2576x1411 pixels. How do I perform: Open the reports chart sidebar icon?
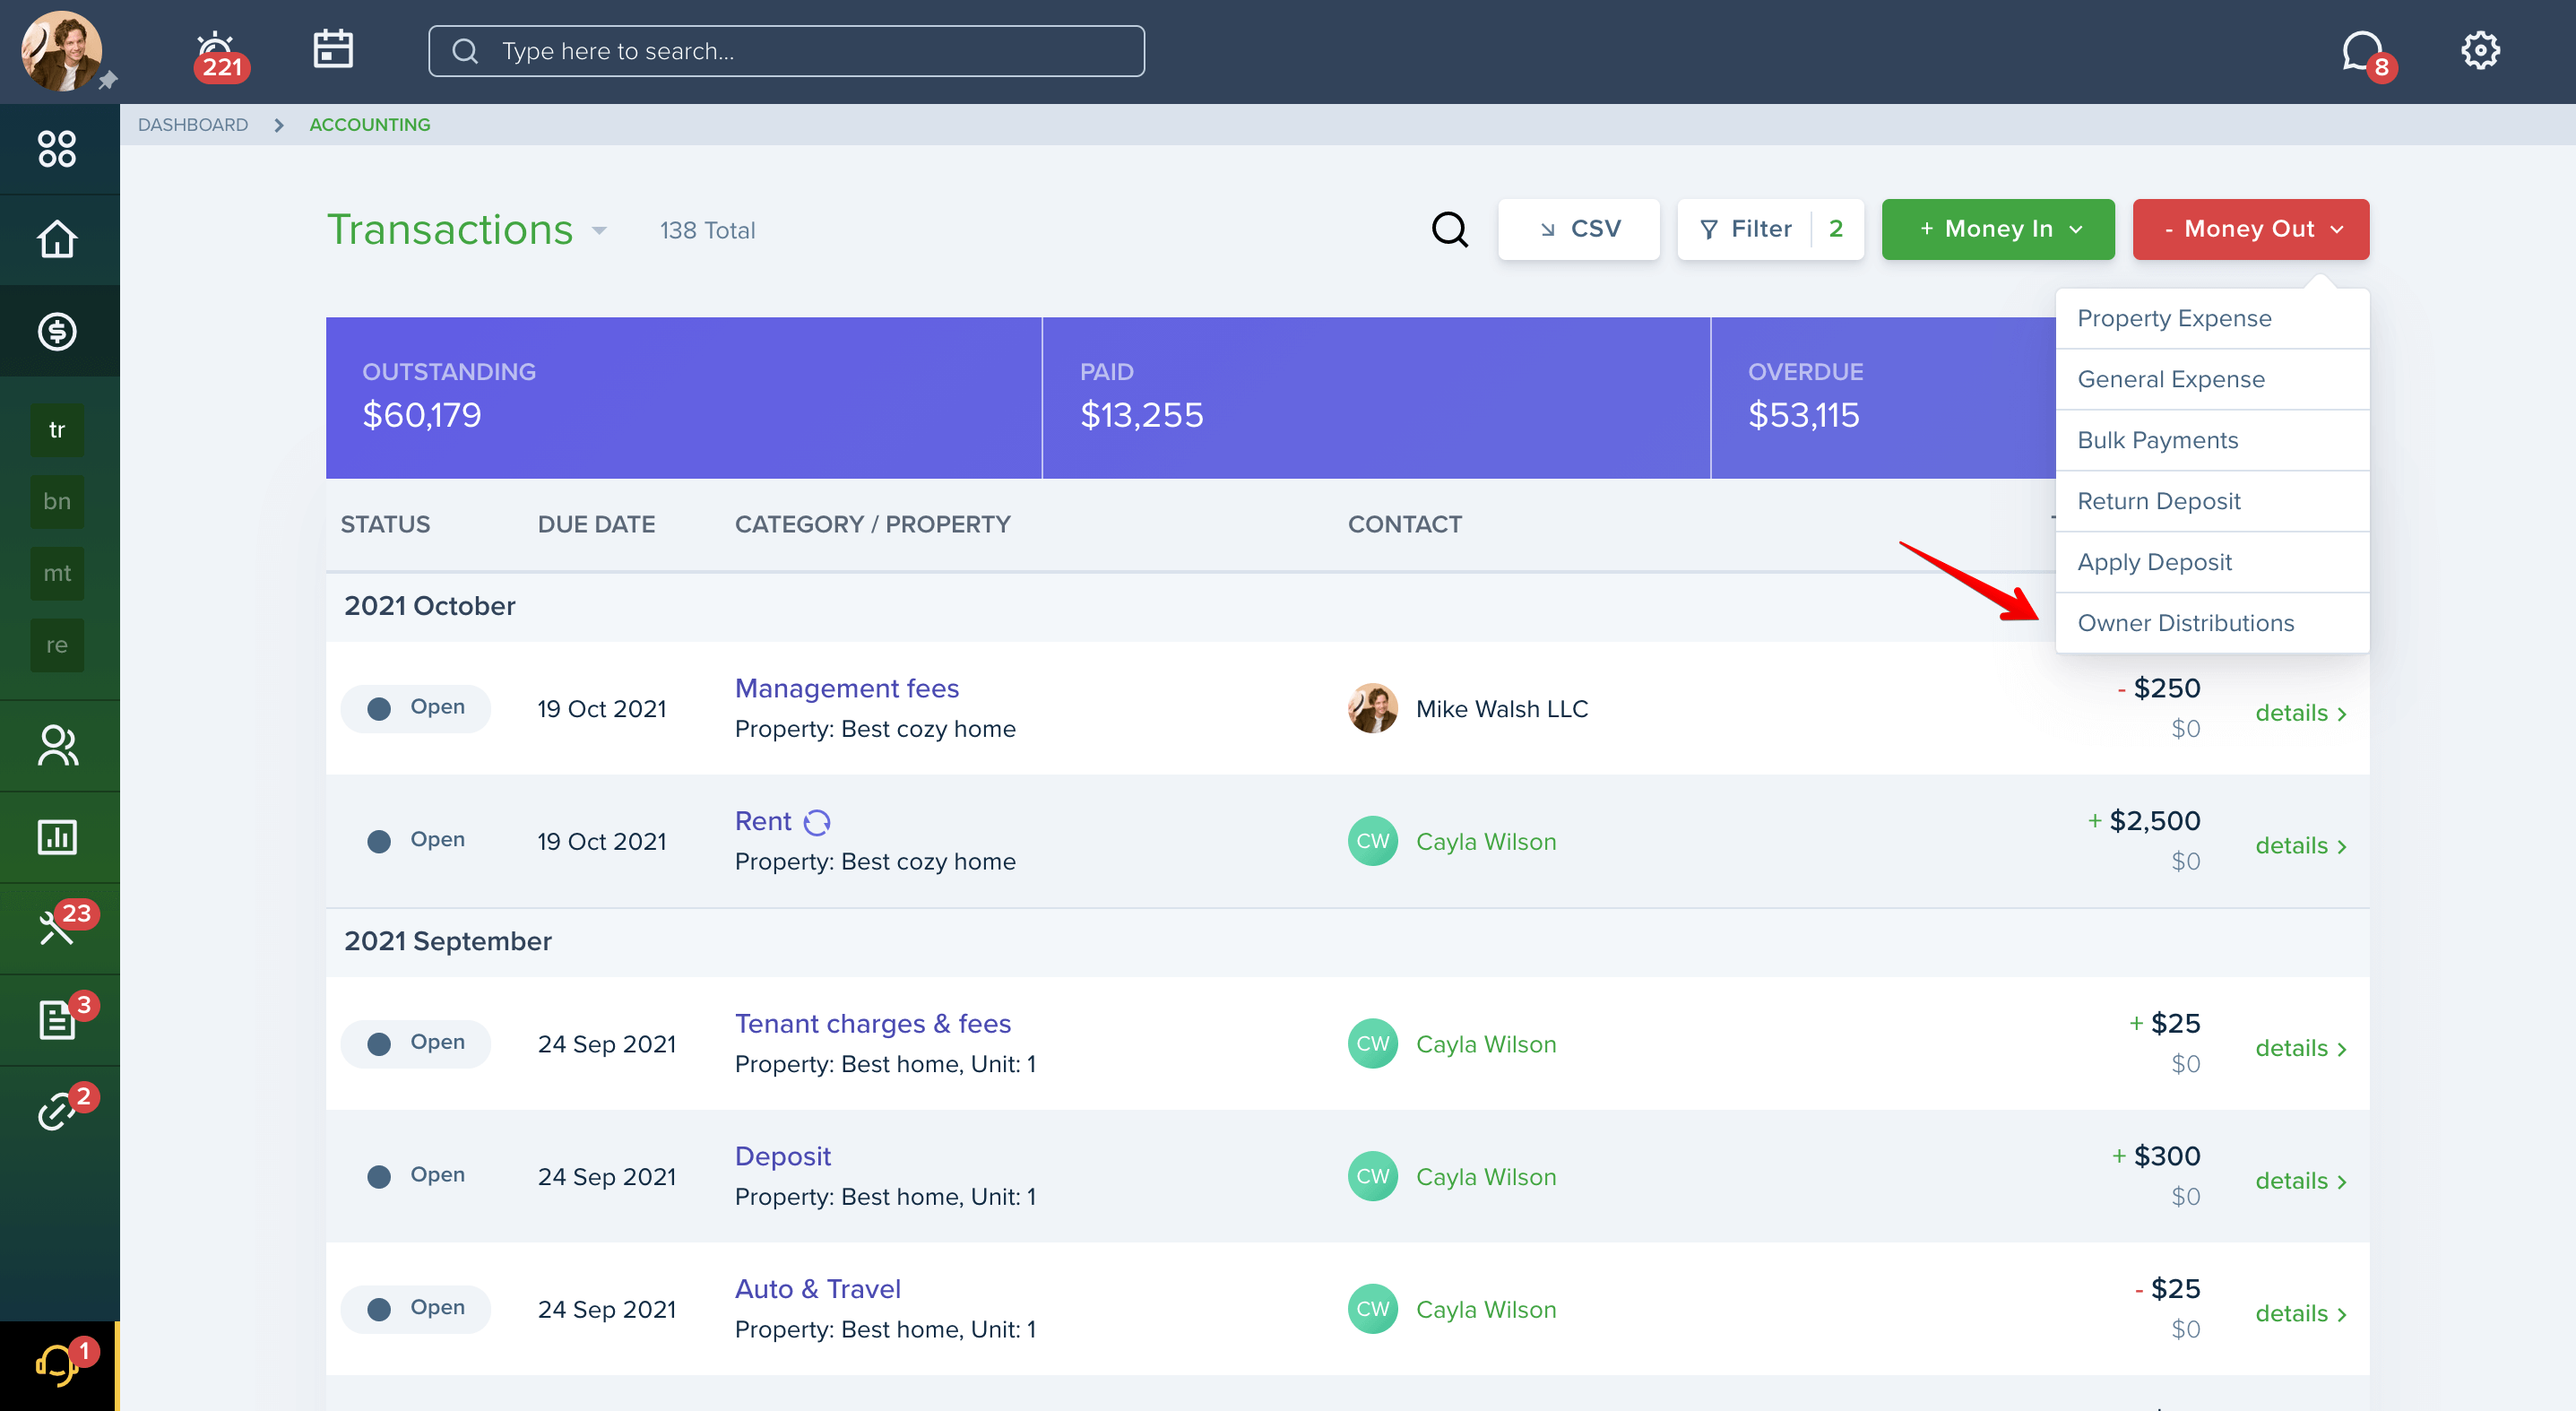point(57,837)
